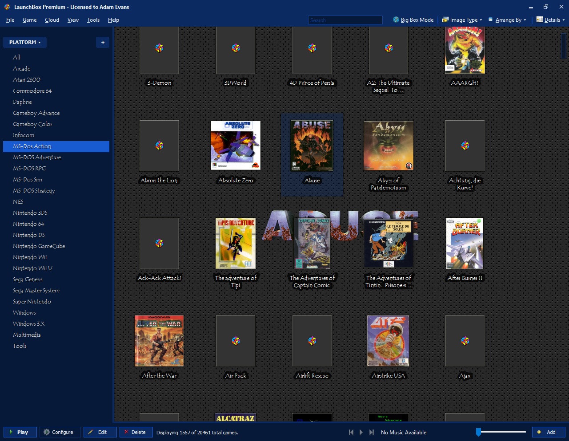
Task: Open the Game menu
Action: pyautogui.click(x=30, y=20)
